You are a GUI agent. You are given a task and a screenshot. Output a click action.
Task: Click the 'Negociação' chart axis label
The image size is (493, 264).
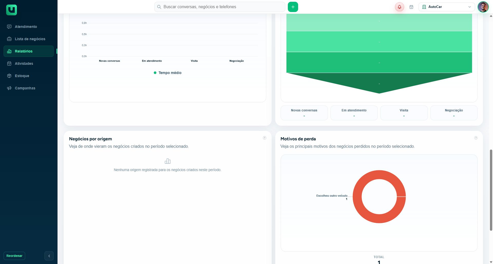(237, 61)
